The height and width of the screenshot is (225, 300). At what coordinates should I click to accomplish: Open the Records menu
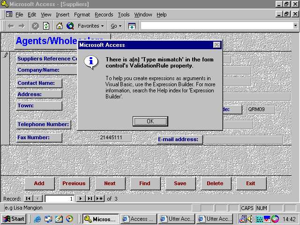(104, 15)
